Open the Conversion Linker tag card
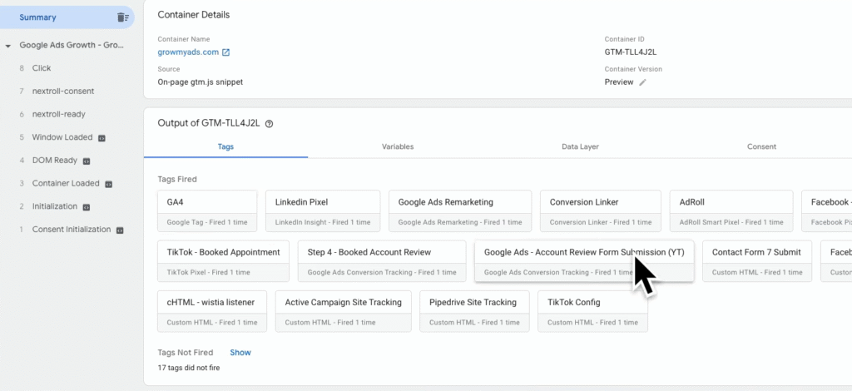The image size is (852, 391). coord(600,210)
